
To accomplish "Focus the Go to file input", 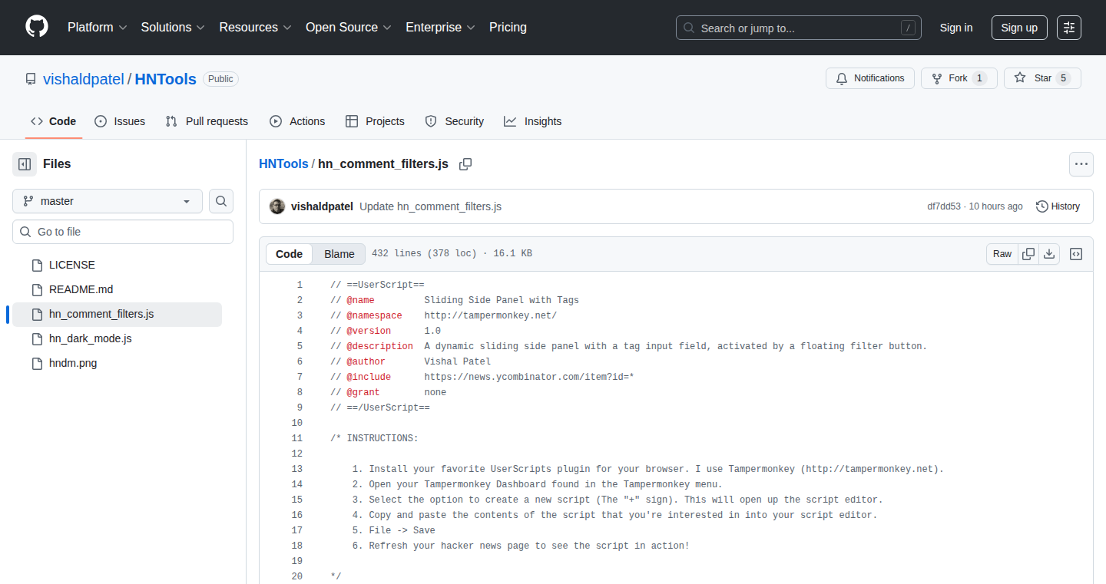I will pyautogui.click(x=123, y=232).
